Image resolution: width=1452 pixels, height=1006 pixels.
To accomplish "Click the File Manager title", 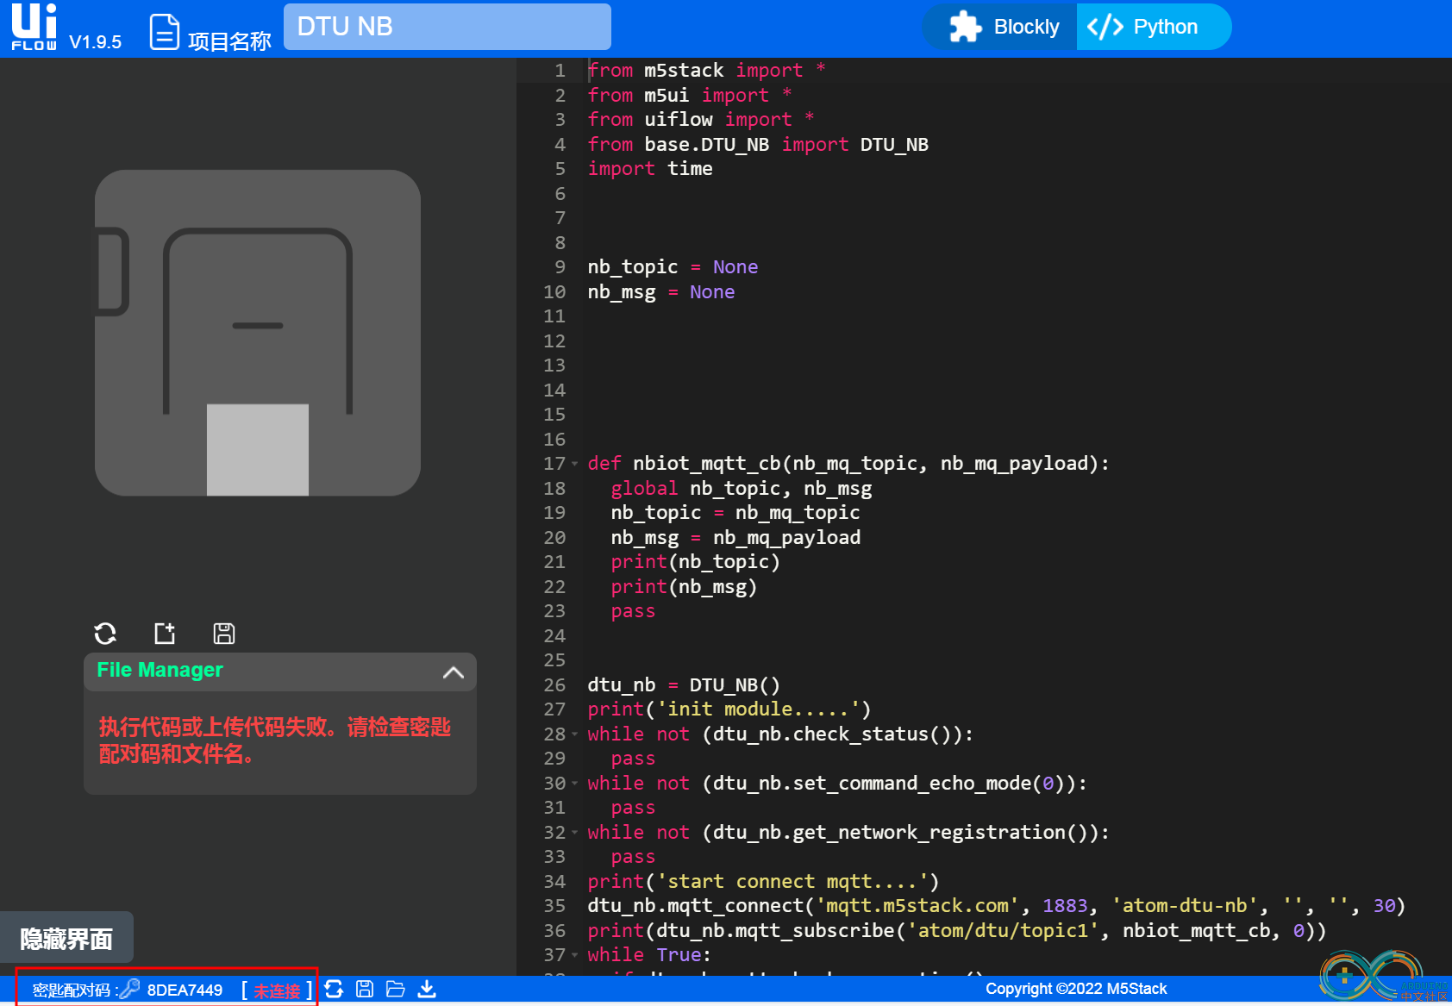I will click(160, 670).
